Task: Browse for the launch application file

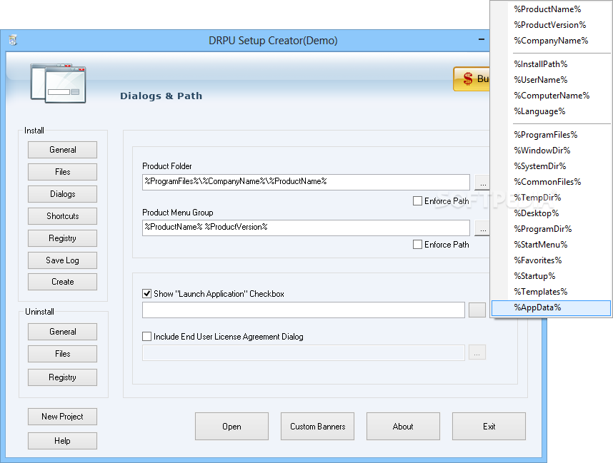Action: pyautogui.click(x=477, y=310)
